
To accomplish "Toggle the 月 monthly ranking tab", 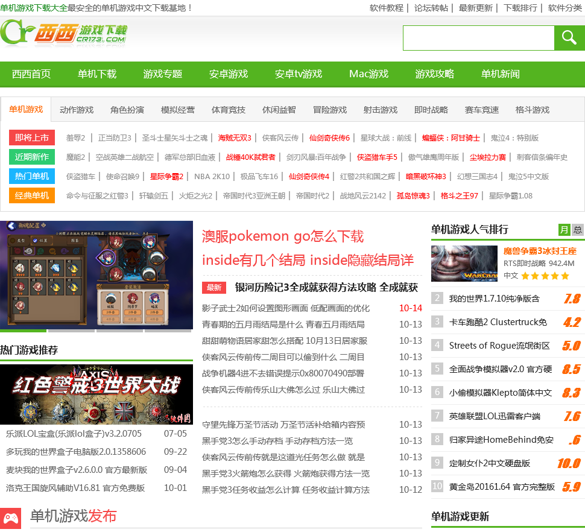I will 564,229.
